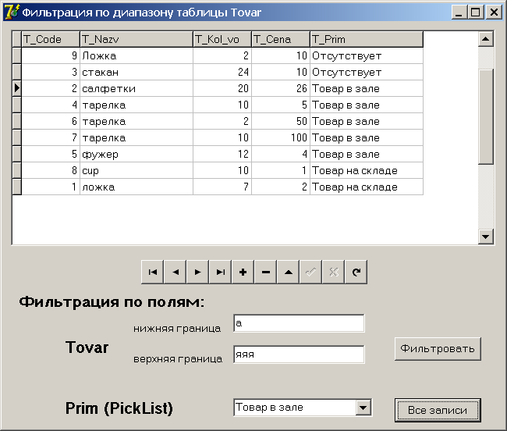The width and height of the screenshot is (507, 431).
Task: Click previous record arrow in navigator
Action: [175, 272]
